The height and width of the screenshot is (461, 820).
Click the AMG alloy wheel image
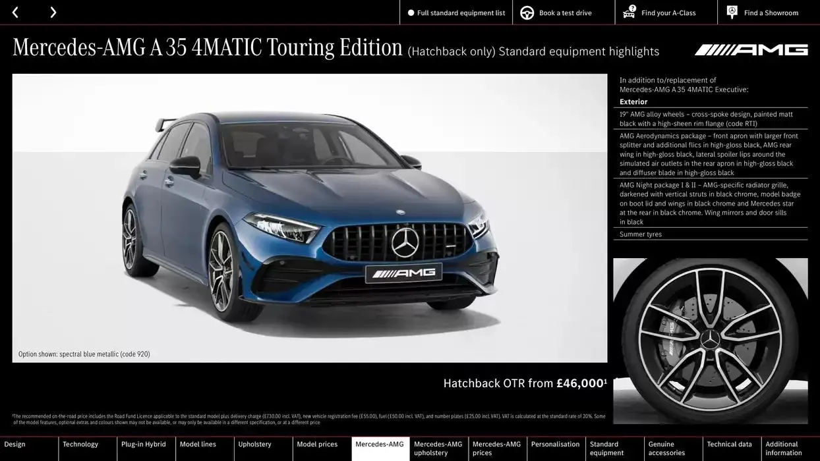pos(710,340)
